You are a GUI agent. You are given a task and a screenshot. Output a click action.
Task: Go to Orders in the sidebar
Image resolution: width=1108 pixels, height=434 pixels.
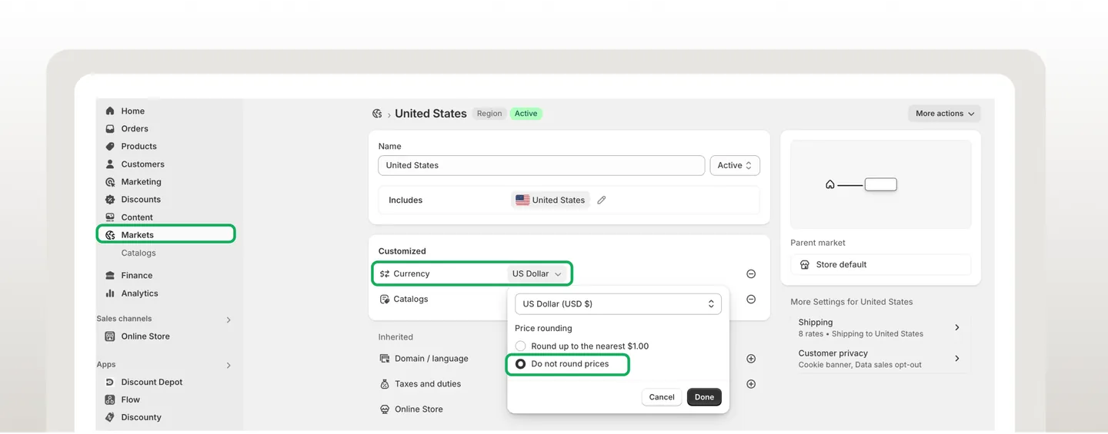[135, 129]
